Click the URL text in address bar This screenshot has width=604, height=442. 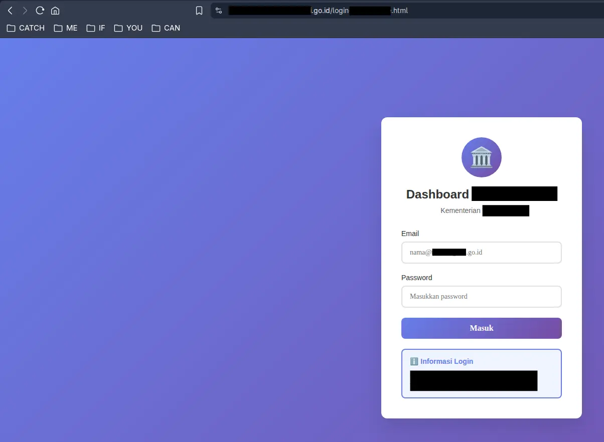click(x=318, y=11)
